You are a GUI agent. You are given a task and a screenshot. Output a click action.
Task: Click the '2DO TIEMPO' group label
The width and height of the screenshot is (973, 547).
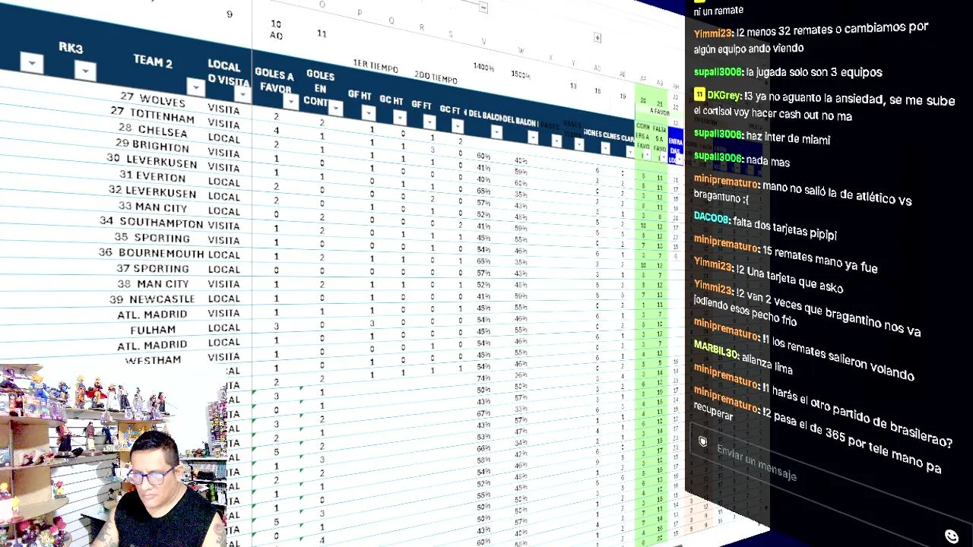tap(436, 77)
